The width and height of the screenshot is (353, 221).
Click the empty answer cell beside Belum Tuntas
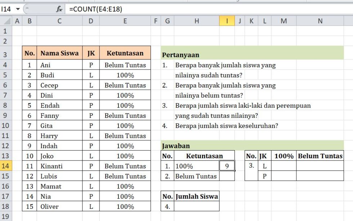227,176
